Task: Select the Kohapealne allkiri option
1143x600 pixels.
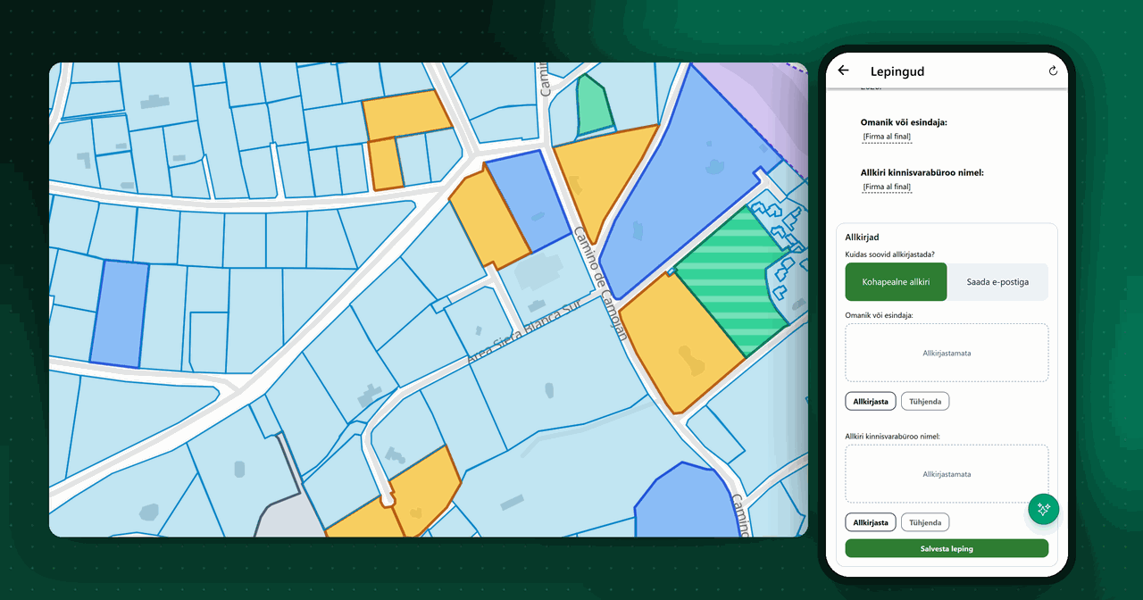Action: coord(896,282)
